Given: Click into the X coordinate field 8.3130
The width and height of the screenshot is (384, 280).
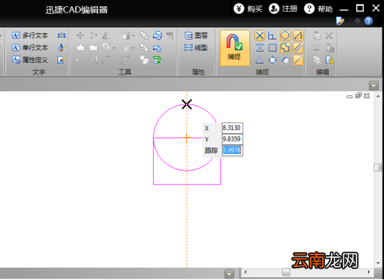Looking at the screenshot, I should pyautogui.click(x=232, y=128).
